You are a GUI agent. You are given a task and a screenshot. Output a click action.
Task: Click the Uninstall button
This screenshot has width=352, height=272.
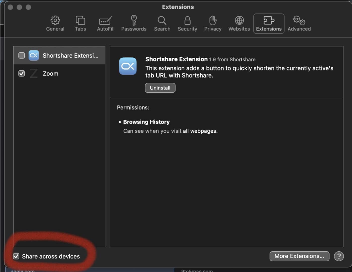[160, 88]
